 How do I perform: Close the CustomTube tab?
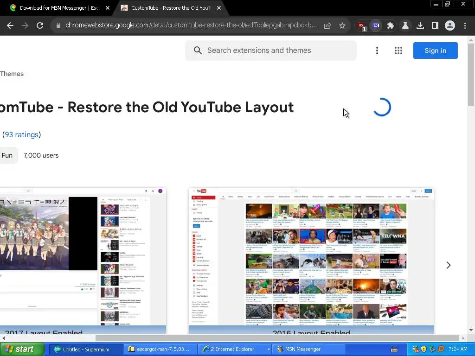[219, 8]
